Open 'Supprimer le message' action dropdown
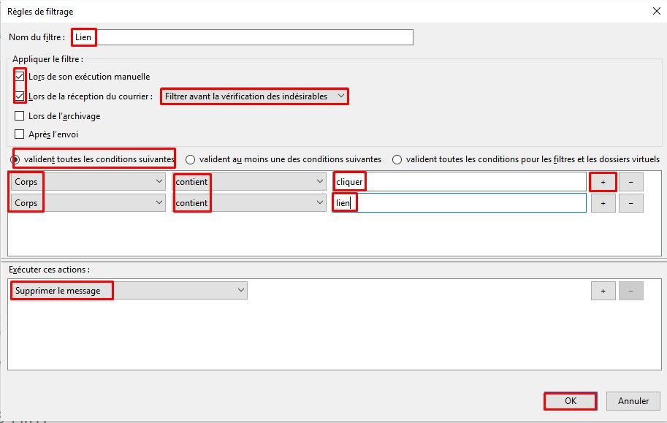The width and height of the screenshot is (667, 423). pyautogui.click(x=129, y=291)
